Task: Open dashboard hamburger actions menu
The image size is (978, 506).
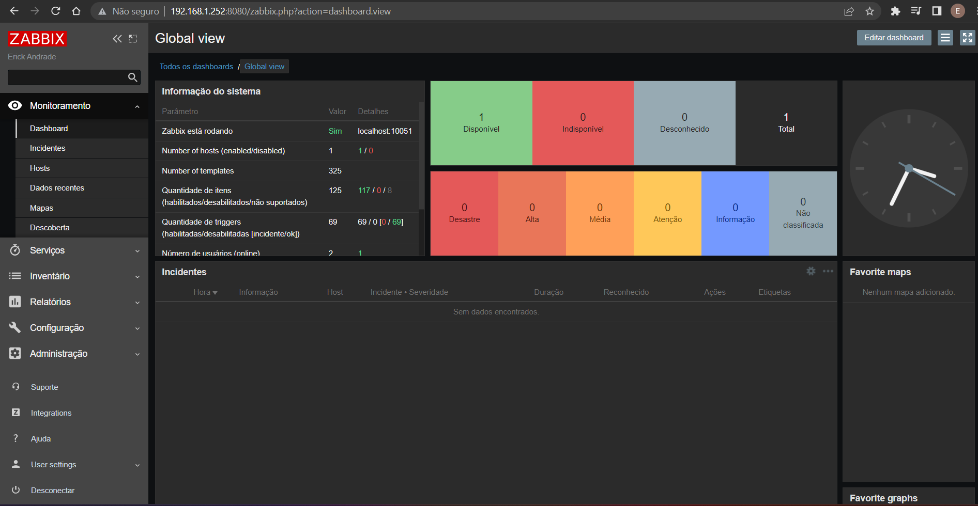Action: [945, 38]
